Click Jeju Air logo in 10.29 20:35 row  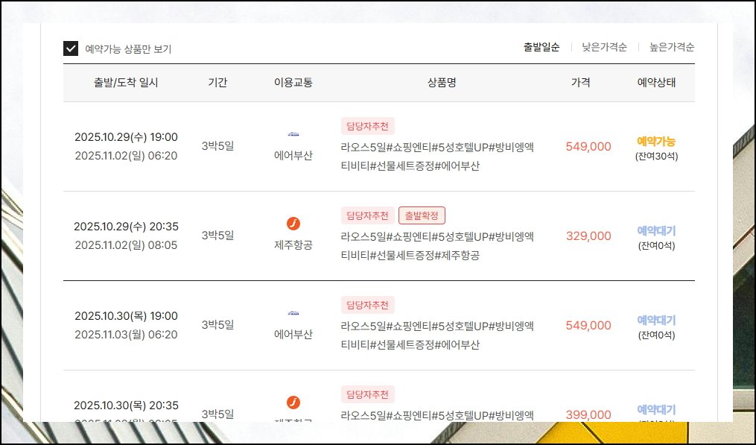point(293,224)
